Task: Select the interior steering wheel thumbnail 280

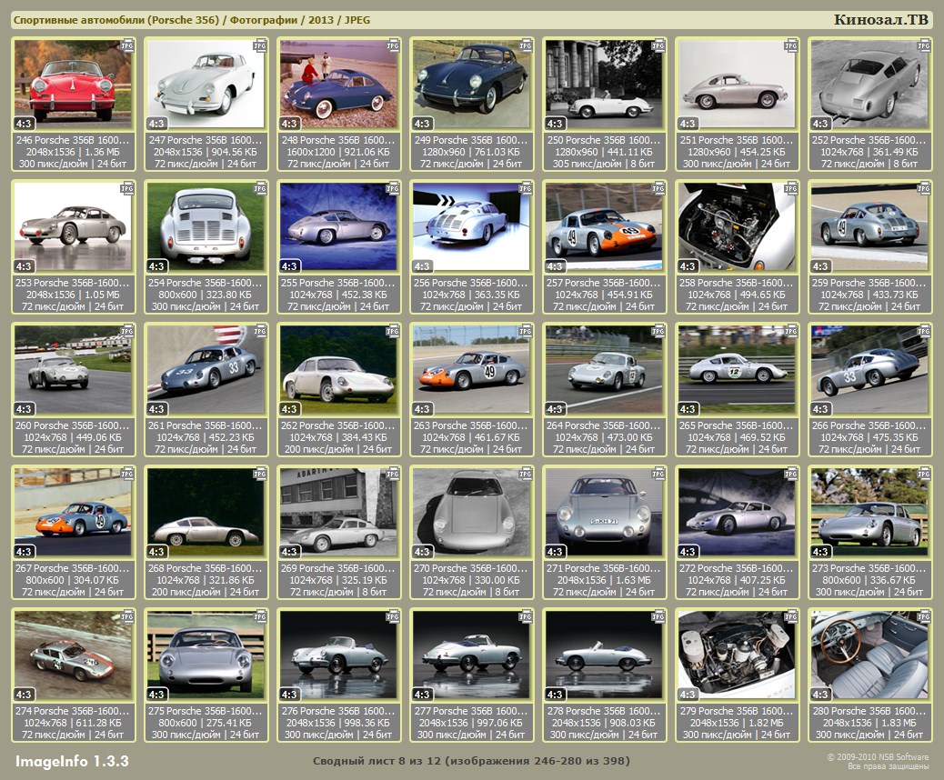Action: pos(869,654)
